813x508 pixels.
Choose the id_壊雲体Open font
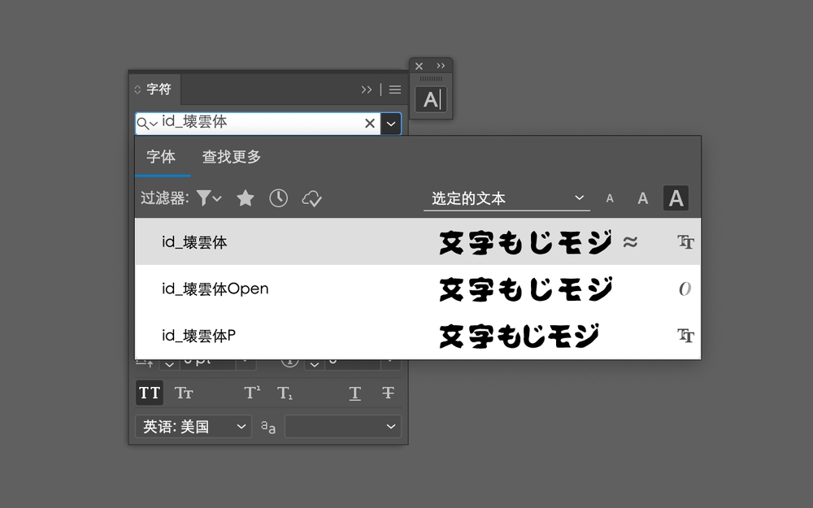417,289
